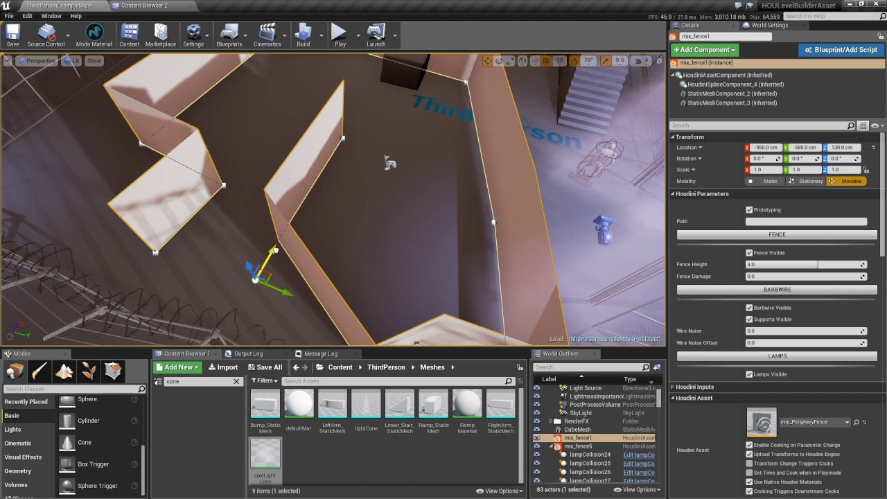Open the Add Component dropdown
The image size is (887, 499).
tap(704, 50)
